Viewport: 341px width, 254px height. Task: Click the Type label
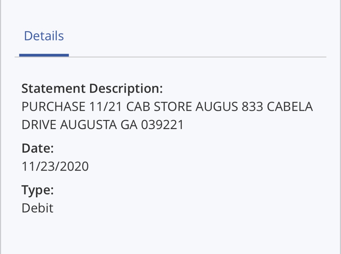pos(38,190)
